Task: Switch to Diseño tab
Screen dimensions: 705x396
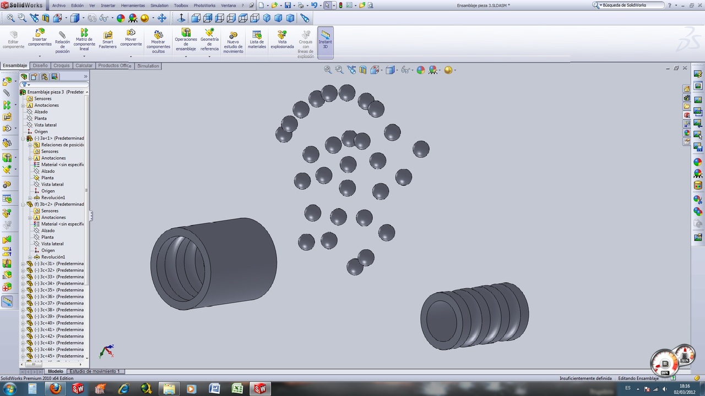Action: (x=40, y=65)
